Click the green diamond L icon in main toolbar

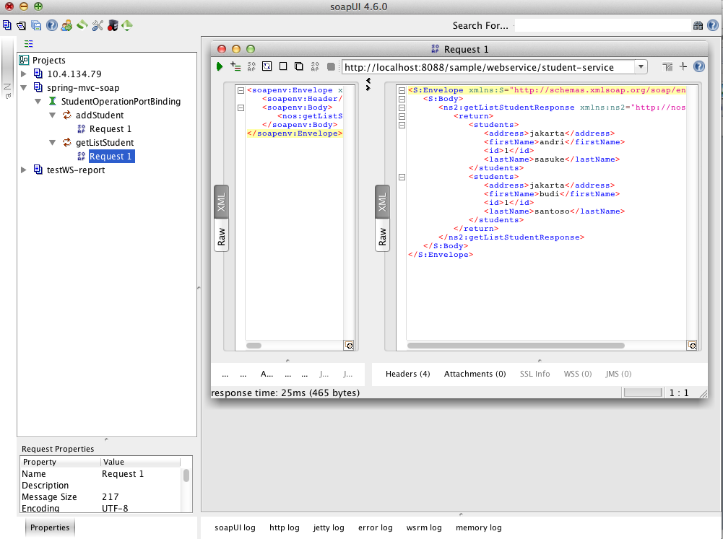tap(127, 25)
